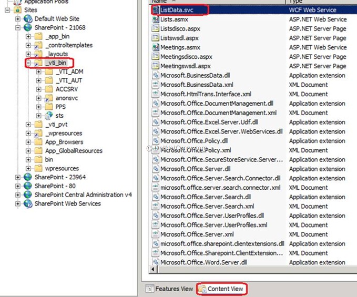Sort by the Name column header
Image resolution: width=357 pixels, height=297 pixels.
point(217,2)
